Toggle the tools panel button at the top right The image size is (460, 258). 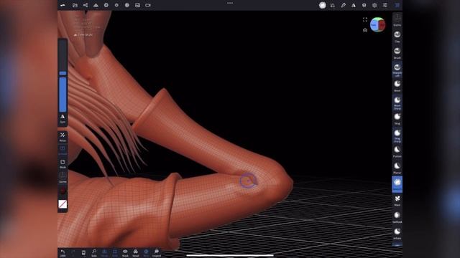(397, 5)
